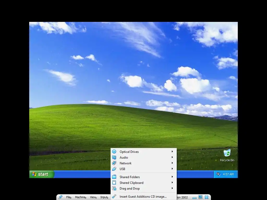Click the Shared Folders folder icon

114,177
